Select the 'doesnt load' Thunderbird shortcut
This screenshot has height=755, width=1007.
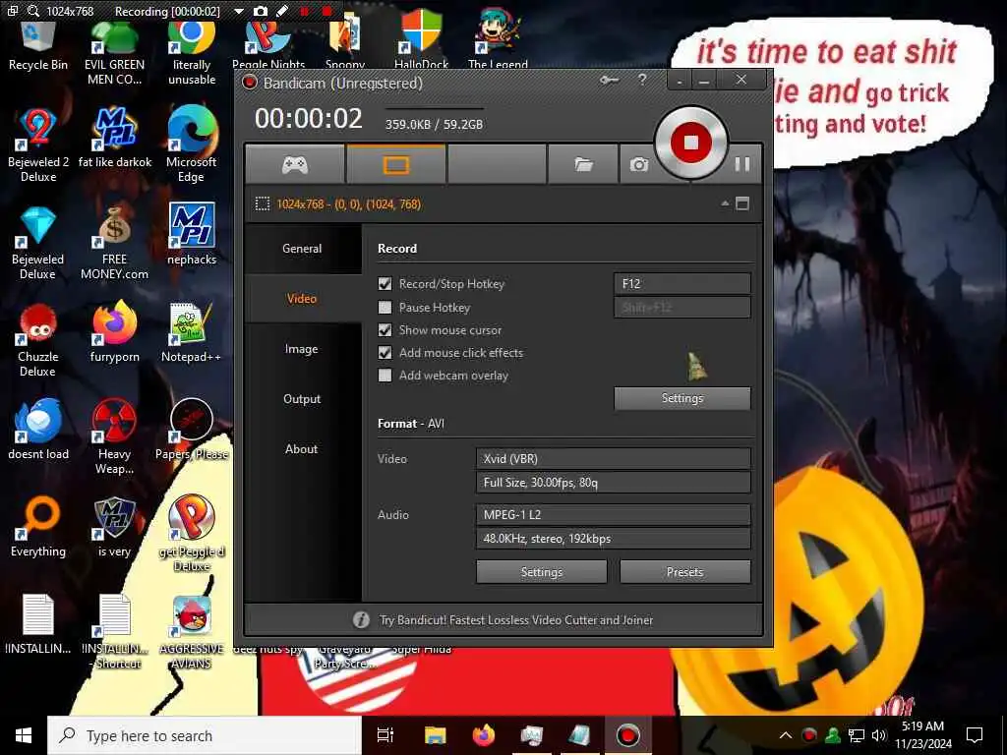point(38,431)
